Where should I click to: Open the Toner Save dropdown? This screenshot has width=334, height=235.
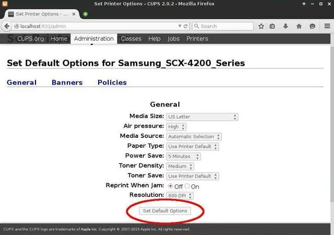(193, 176)
